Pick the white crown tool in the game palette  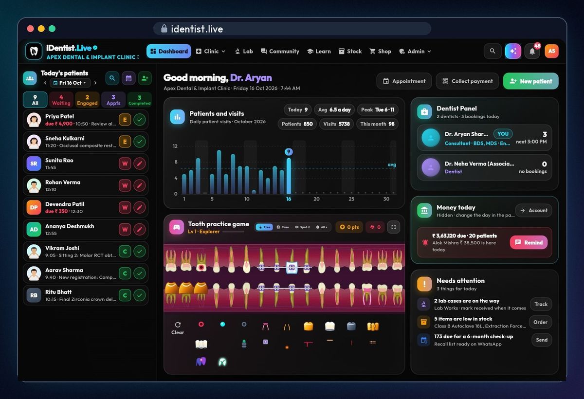(330, 326)
